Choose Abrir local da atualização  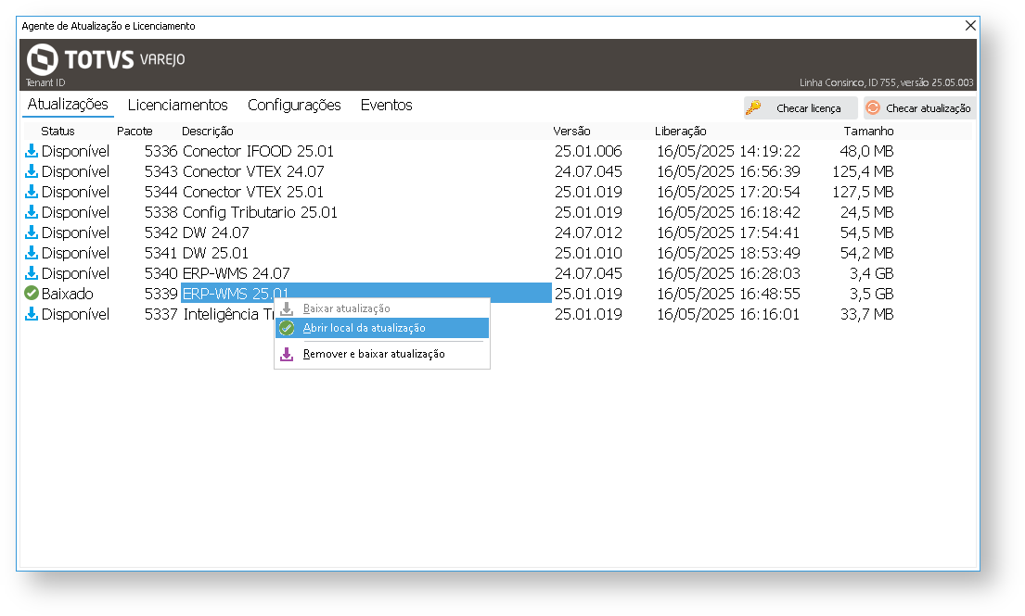(382, 328)
